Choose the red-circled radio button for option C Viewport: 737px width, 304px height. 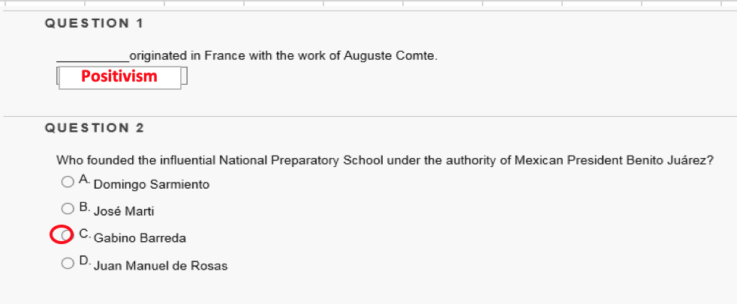point(65,236)
